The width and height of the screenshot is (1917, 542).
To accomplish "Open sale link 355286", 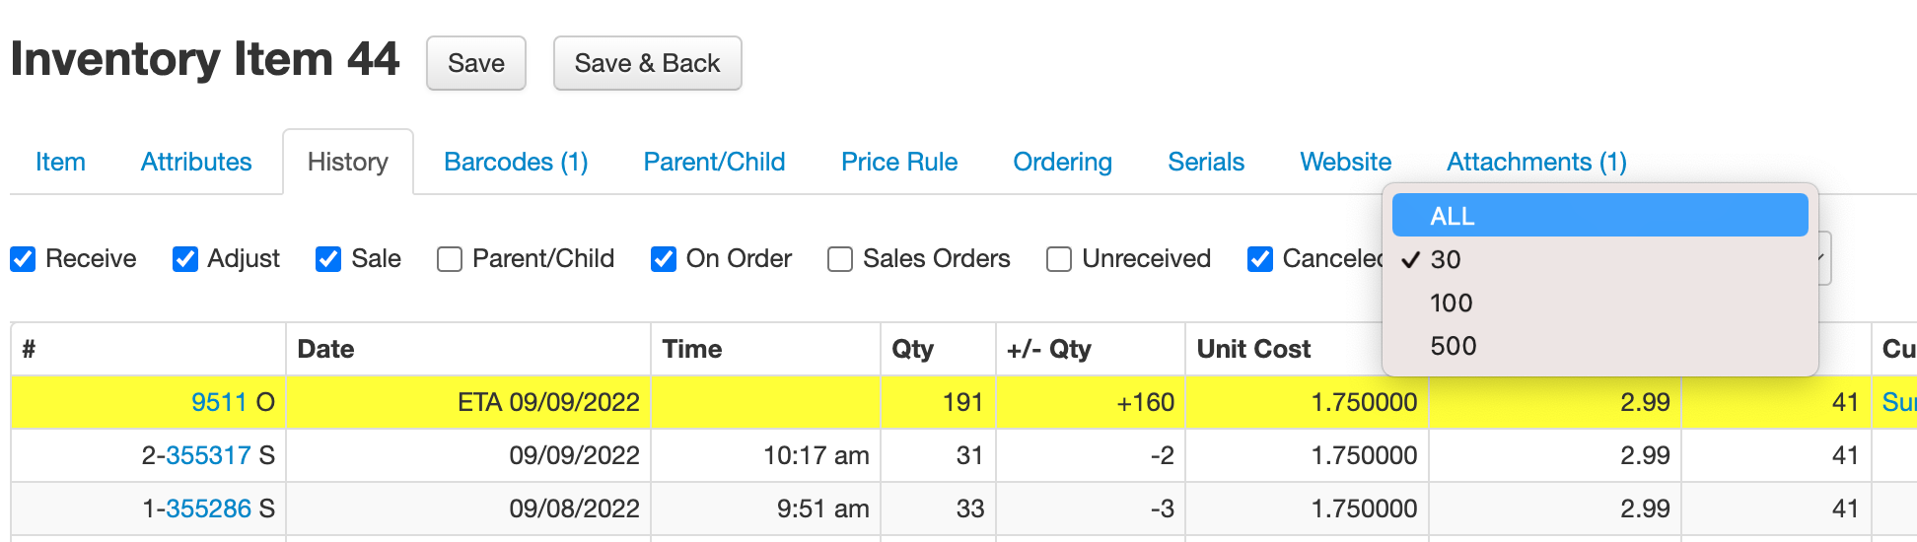I will 208,508.
